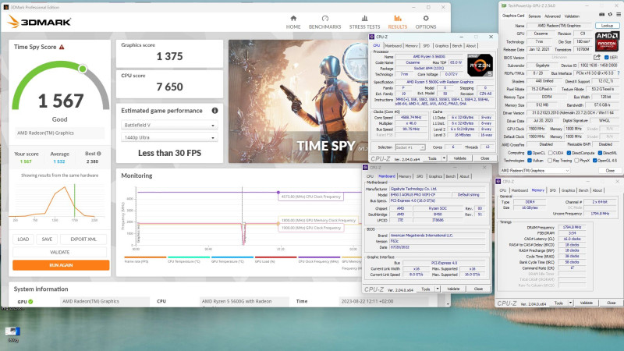Open the 3DMark HOME icon
This screenshot has height=351, width=624.
293,18
